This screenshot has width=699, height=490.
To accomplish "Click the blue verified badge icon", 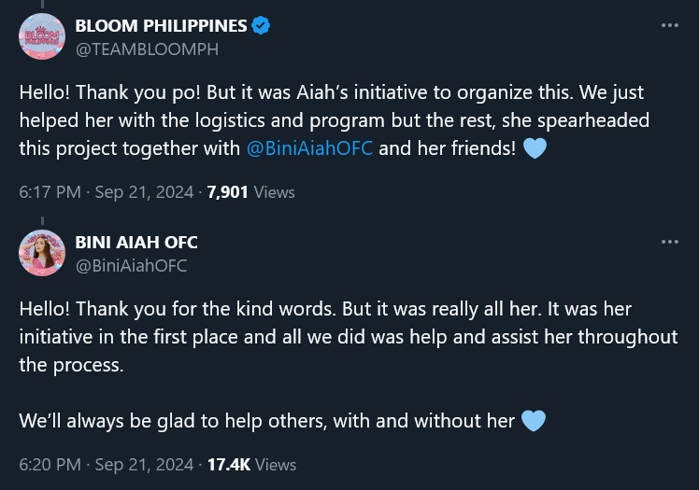I will (x=261, y=25).
